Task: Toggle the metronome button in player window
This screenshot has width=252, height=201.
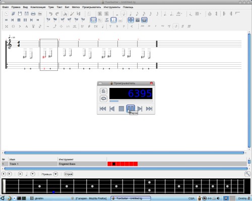Action: (103, 91)
